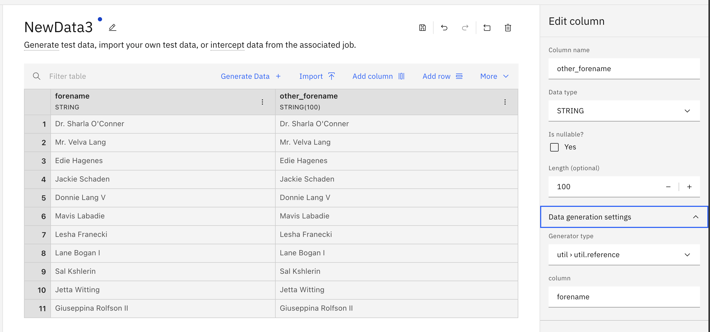
Task: Open the Generator type dropdown
Action: pyautogui.click(x=624, y=255)
